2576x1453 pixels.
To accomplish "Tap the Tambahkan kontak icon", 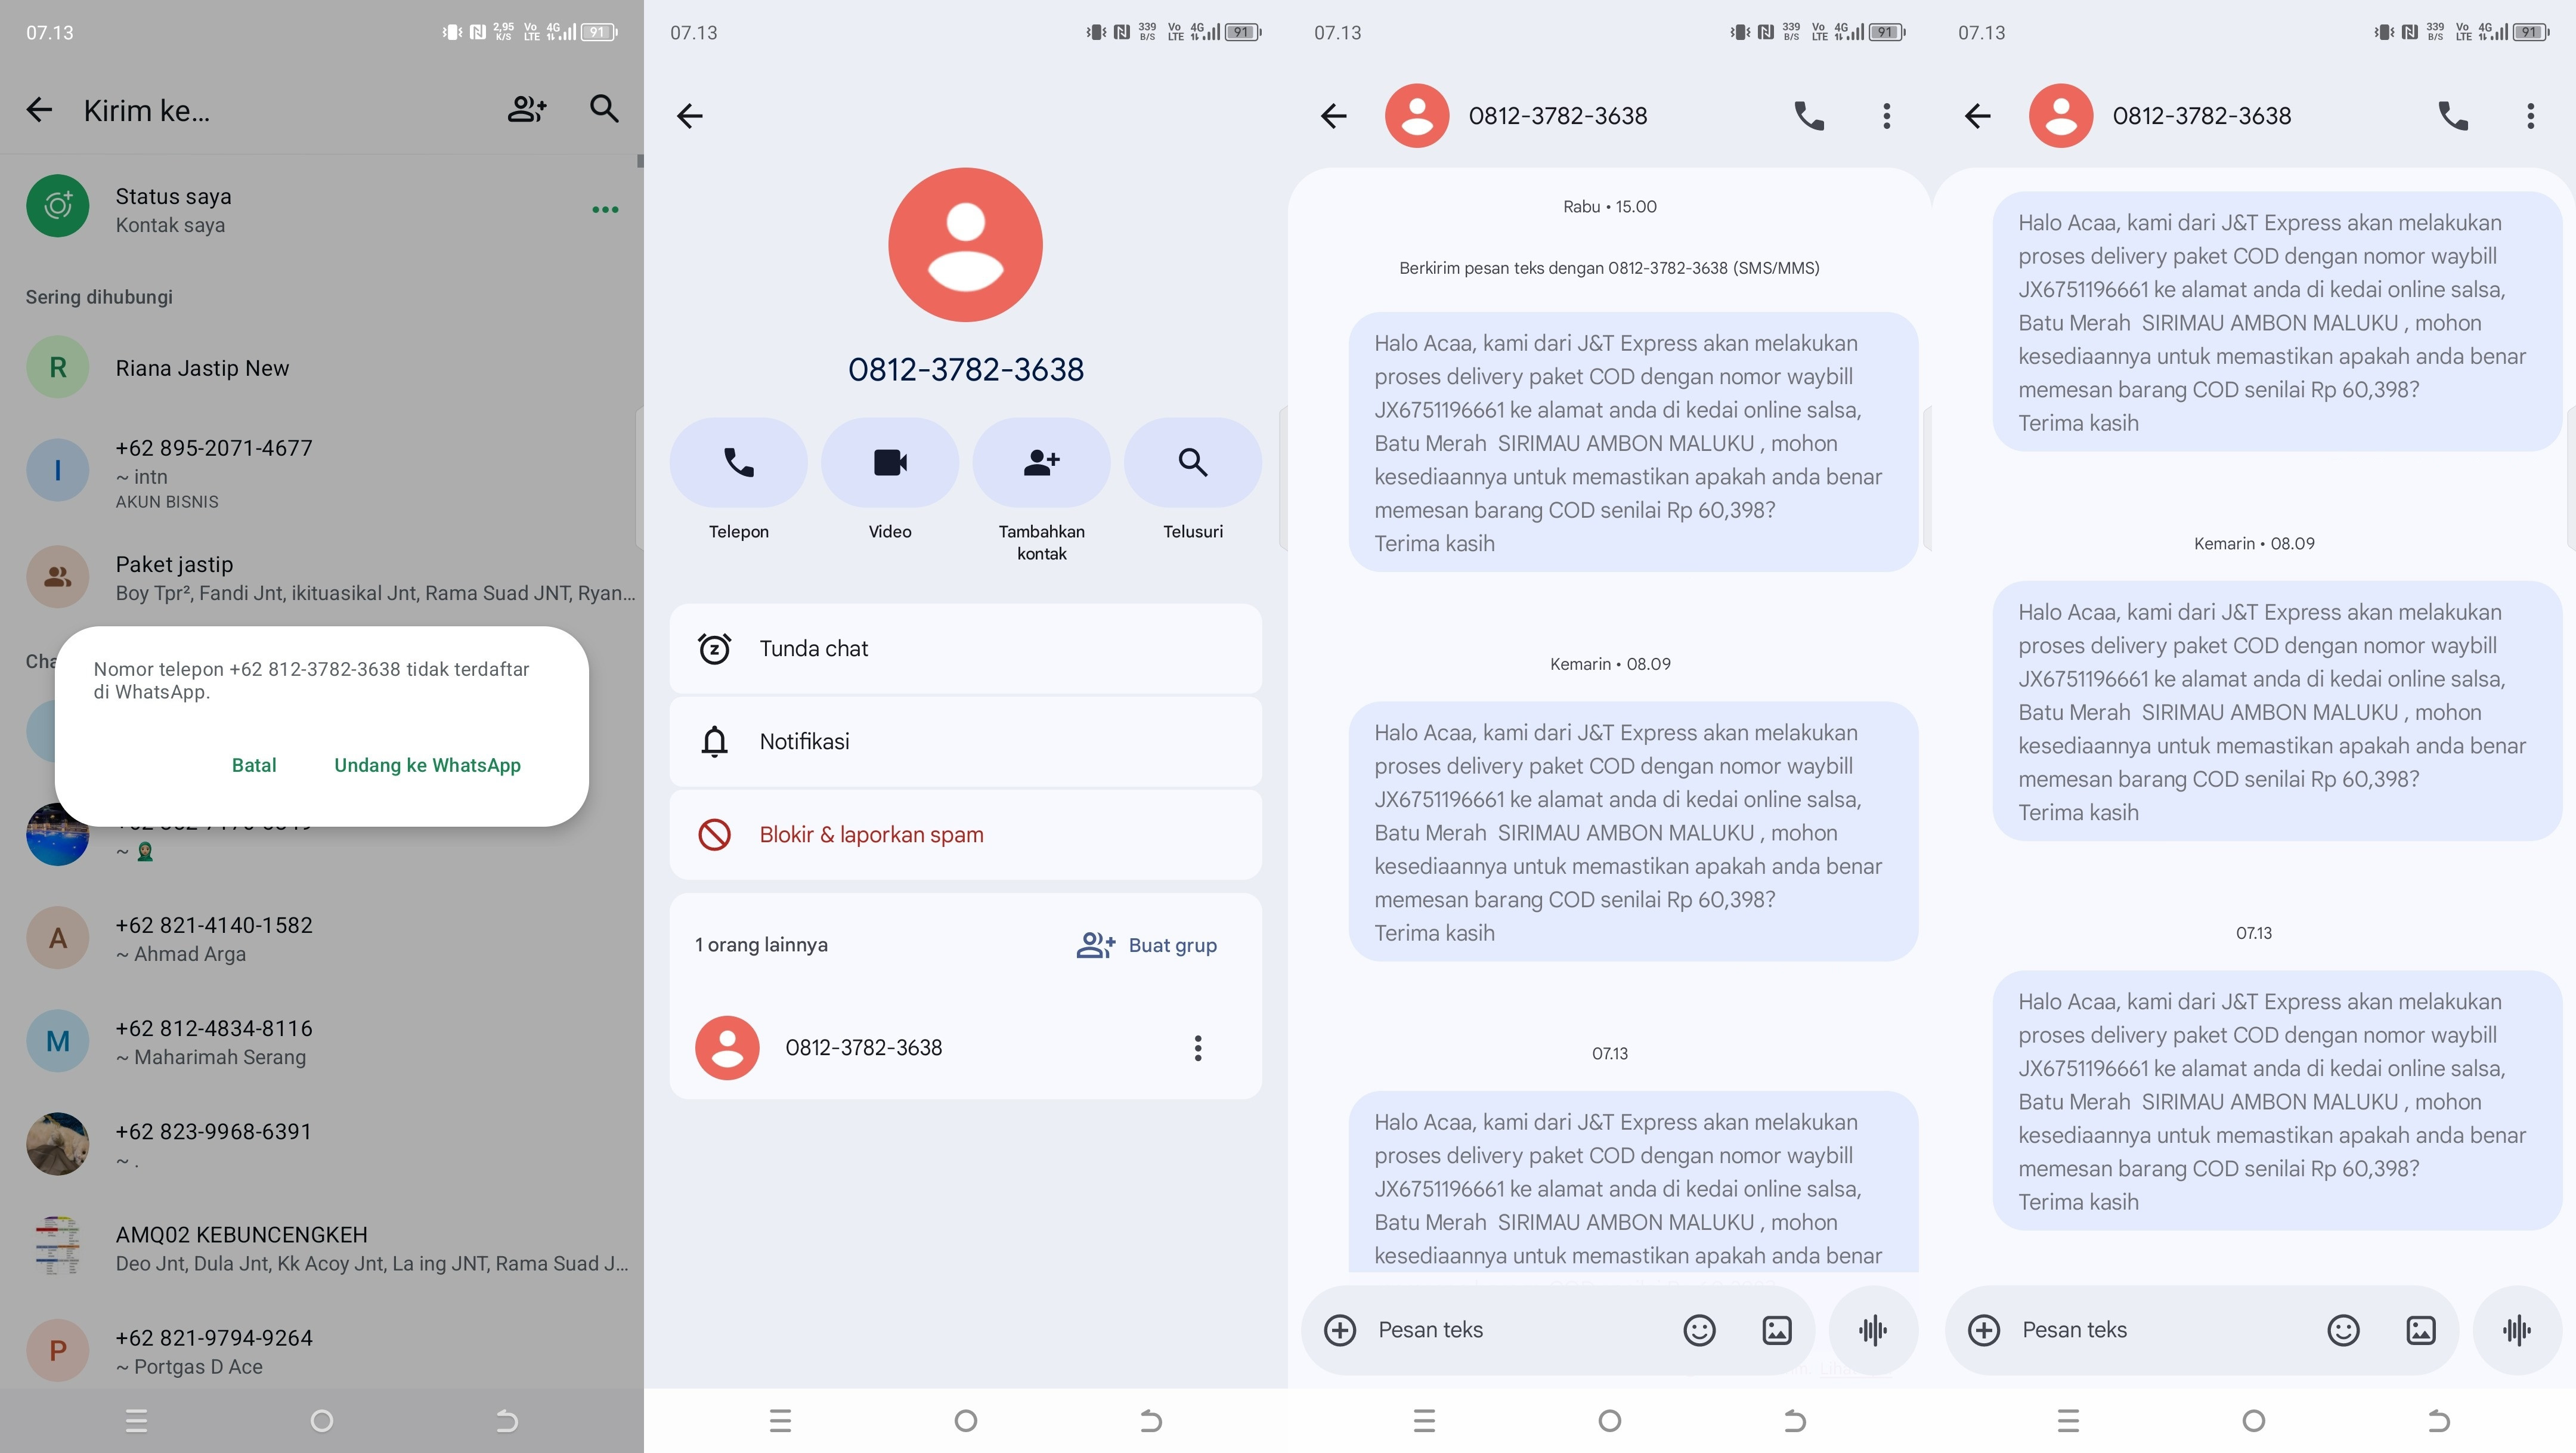I will [x=1041, y=463].
